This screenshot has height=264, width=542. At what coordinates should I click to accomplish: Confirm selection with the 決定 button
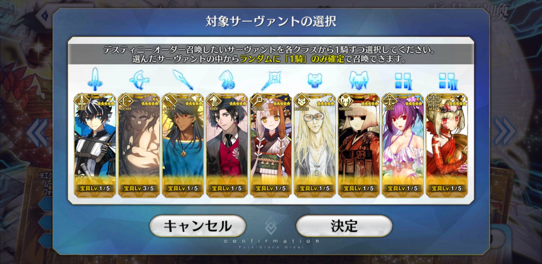click(344, 226)
